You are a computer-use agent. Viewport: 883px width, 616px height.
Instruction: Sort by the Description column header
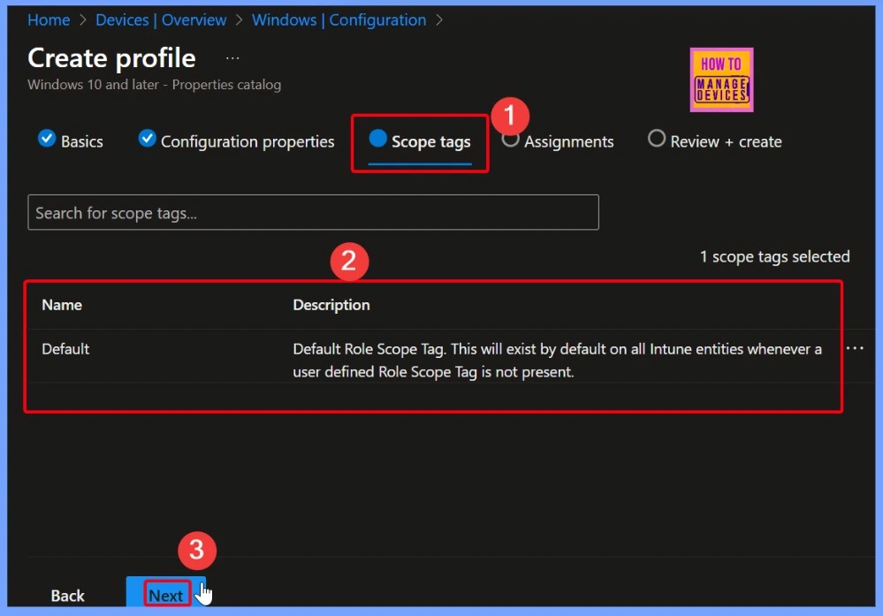click(x=331, y=305)
